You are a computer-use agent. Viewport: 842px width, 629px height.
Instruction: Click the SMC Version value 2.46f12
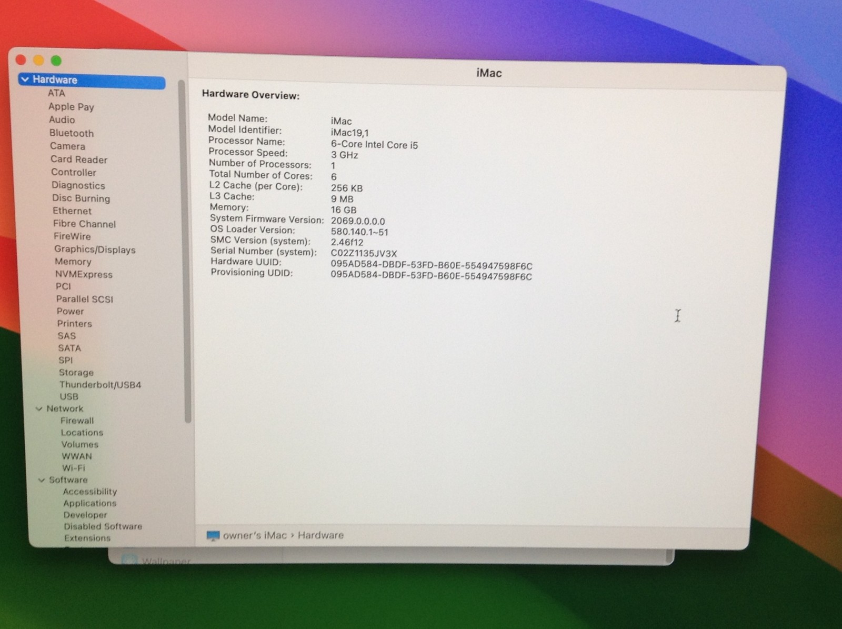[x=347, y=243]
